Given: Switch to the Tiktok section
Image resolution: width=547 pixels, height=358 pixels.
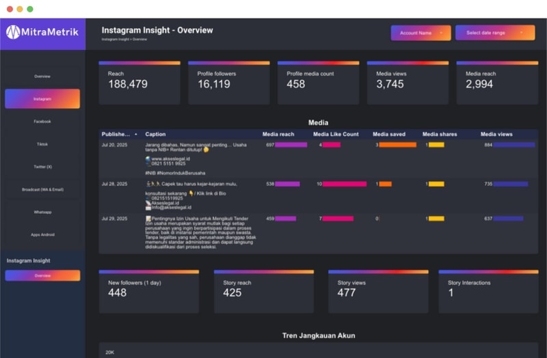Looking at the screenshot, I should tap(42, 144).
